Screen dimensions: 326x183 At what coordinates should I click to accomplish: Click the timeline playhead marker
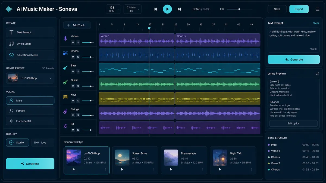click(x=149, y=28)
